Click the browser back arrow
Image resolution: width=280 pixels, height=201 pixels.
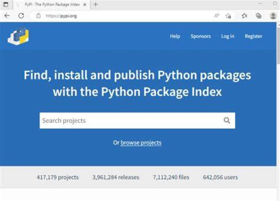click(x=7, y=16)
